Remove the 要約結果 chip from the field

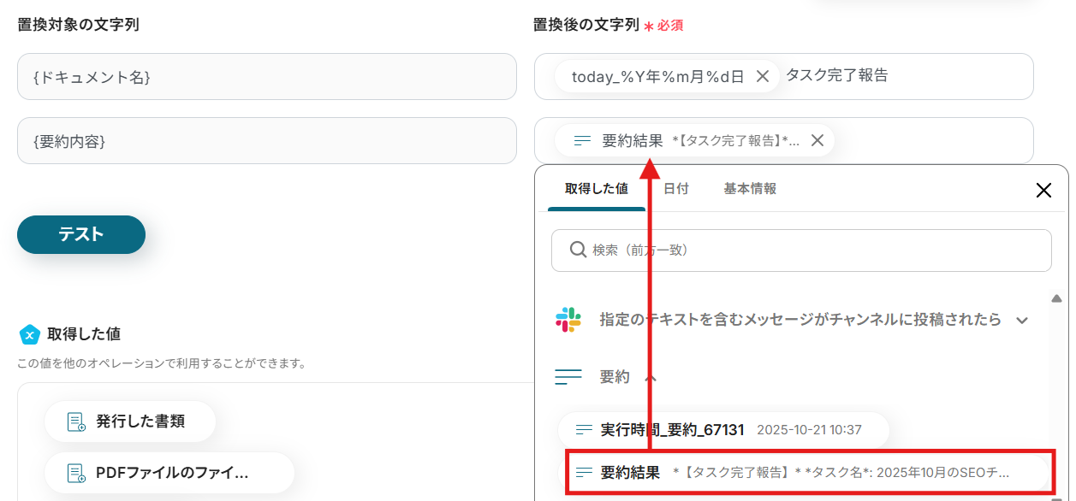point(817,140)
